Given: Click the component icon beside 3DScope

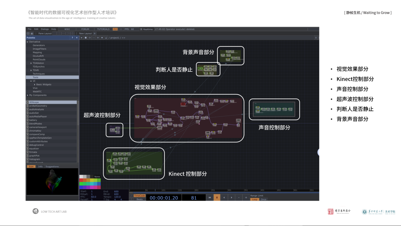Looking at the screenshot, I should (x=27, y=102).
